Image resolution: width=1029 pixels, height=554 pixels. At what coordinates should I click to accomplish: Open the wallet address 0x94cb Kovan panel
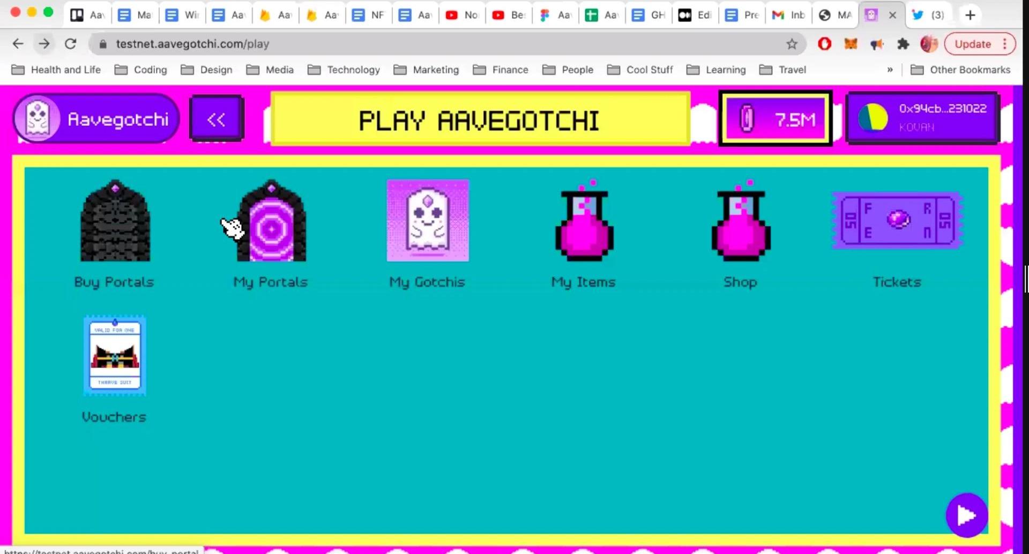pyautogui.click(x=922, y=118)
